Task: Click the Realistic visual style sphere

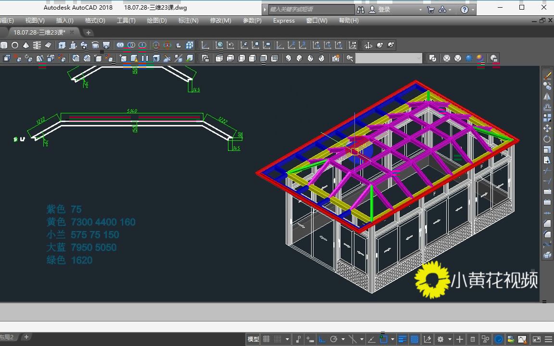Action: coord(469,58)
